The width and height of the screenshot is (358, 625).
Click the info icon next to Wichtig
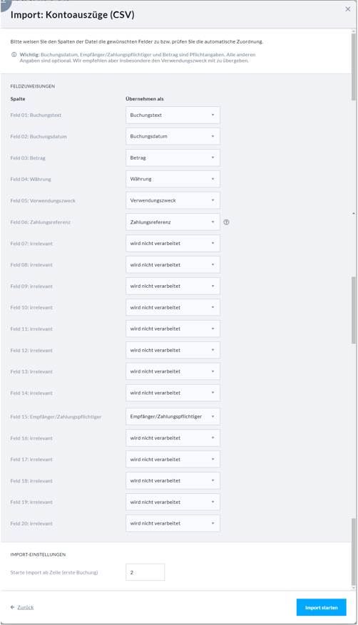[x=14, y=55]
